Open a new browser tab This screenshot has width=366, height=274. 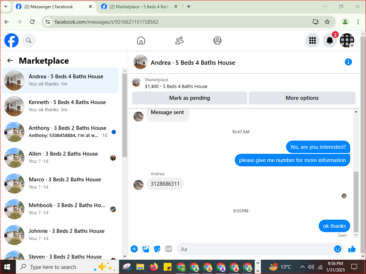189,7
